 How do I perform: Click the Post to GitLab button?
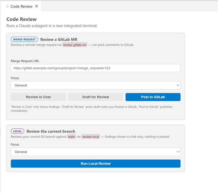click(153, 97)
